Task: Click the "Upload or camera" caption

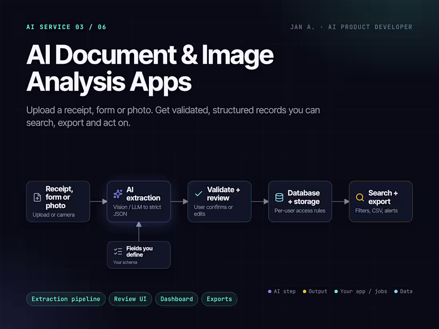Action: [53, 215]
